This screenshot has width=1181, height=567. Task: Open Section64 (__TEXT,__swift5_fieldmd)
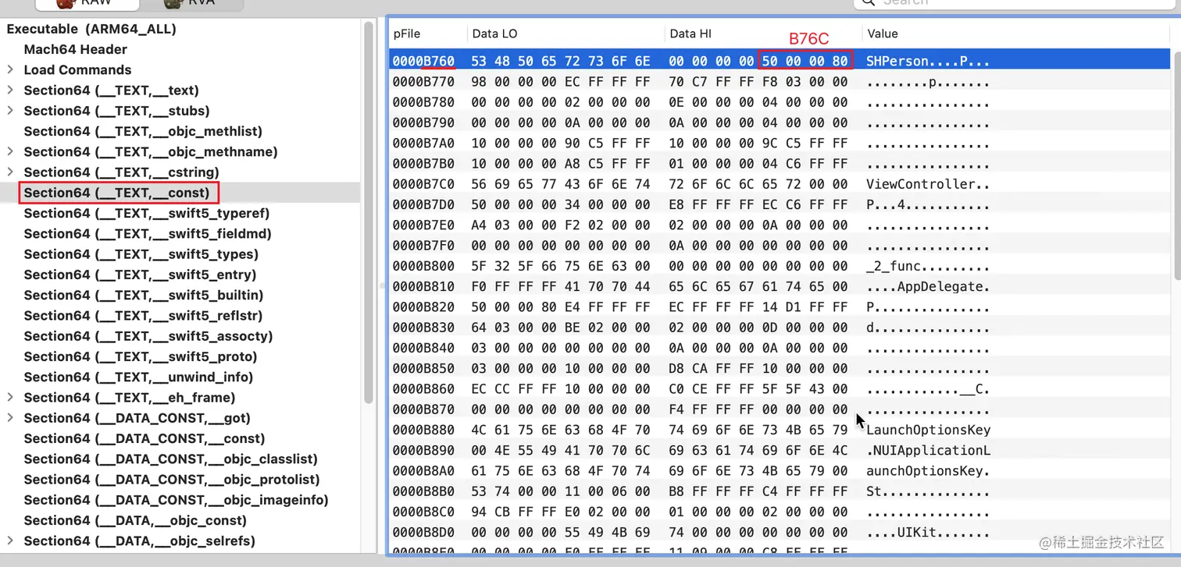(x=148, y=233)
